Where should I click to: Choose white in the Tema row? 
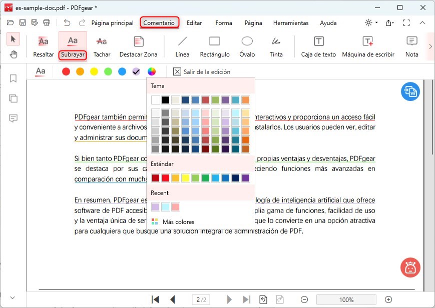(156, 100)
